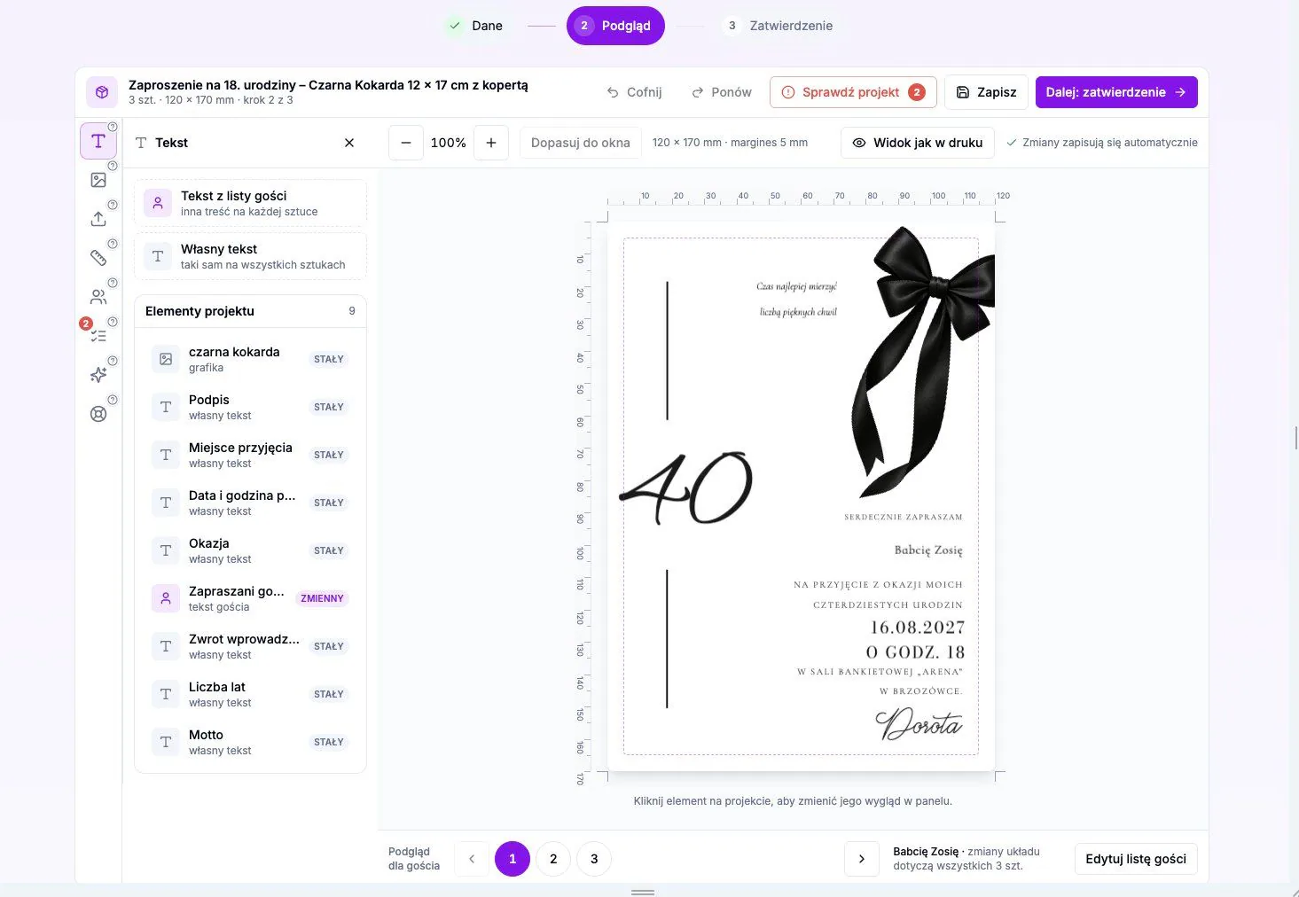Select the Liczba lat element
Viewport: 1299px width, 897px height.
250,694
